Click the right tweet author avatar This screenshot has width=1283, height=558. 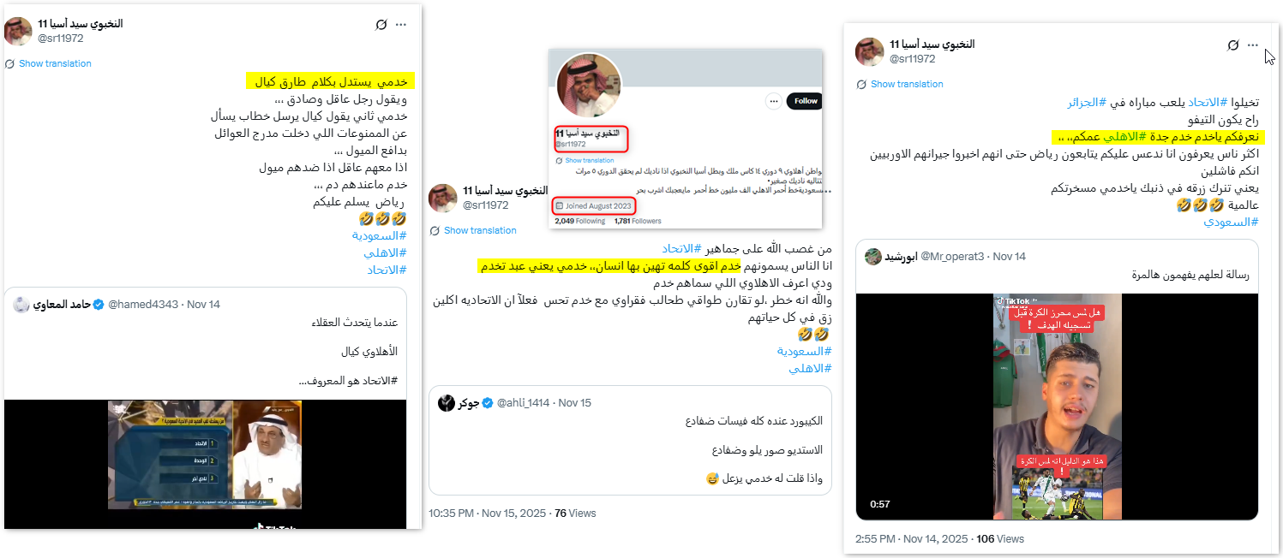click(870, 51)
